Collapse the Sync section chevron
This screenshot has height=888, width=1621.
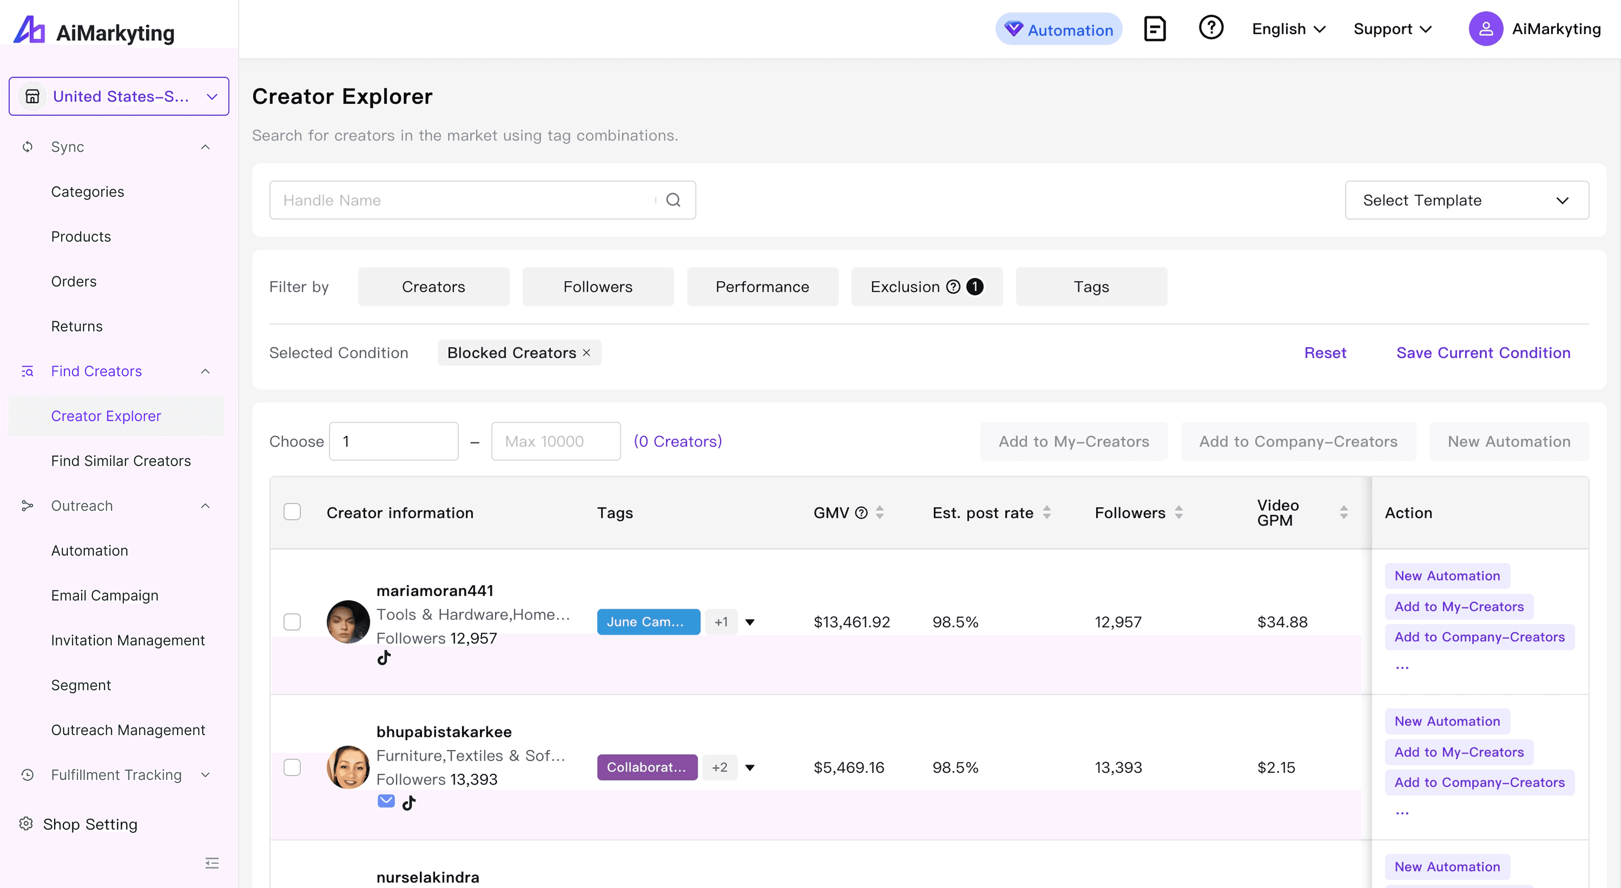205,146
